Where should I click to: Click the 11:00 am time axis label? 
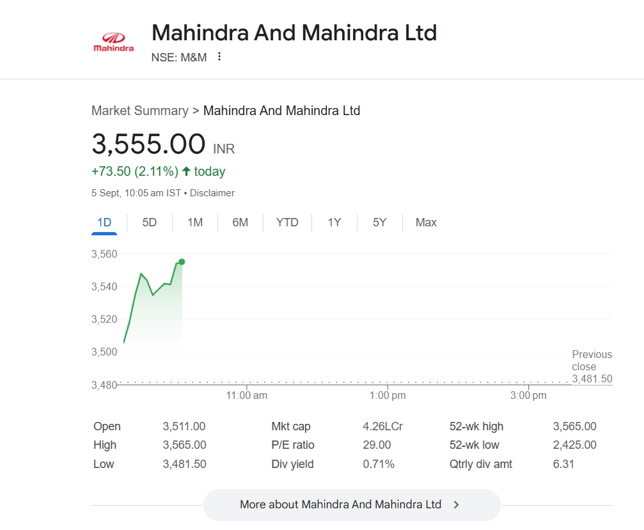click(247, 396)
